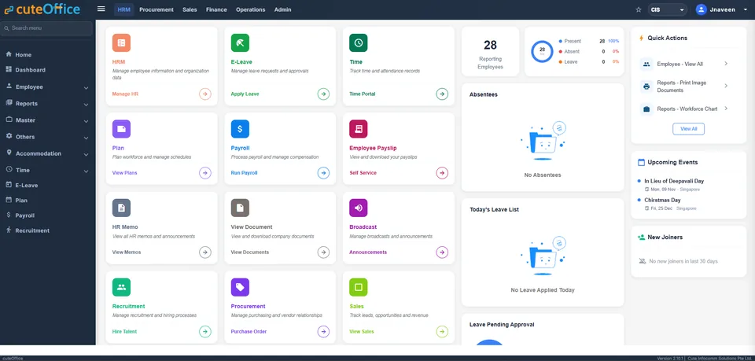Click the attendance donut chart
This screenshot has height=361, width=755.
point(542,51)
